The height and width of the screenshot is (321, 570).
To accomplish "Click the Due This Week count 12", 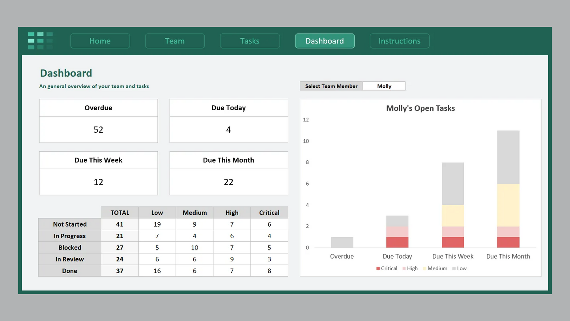I will point(98,182).
